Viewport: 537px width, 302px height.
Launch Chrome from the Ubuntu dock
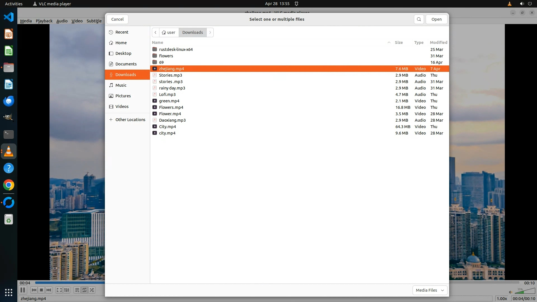click(9, 185)
